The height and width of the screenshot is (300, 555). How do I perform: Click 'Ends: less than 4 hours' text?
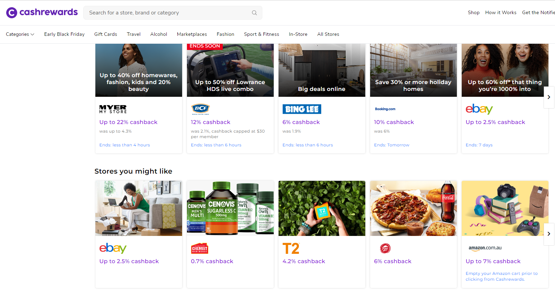point(125,145)
